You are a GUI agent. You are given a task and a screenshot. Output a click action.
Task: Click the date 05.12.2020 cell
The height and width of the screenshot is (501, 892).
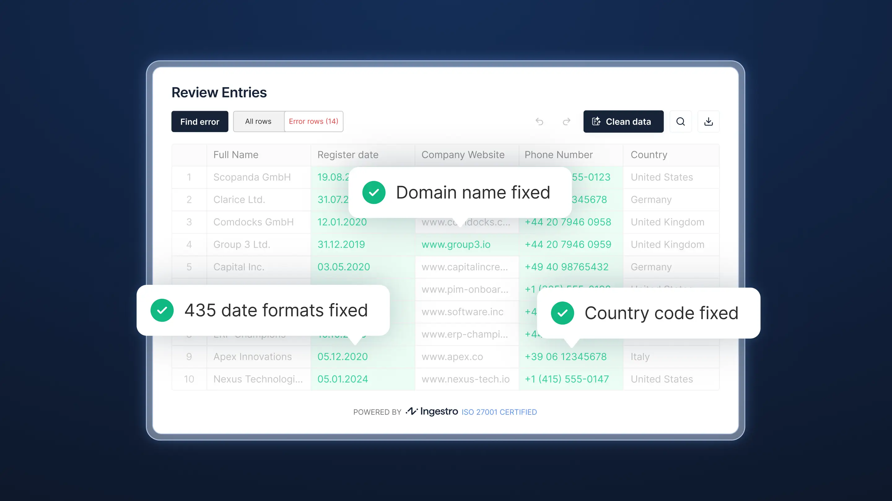[363, 357]
